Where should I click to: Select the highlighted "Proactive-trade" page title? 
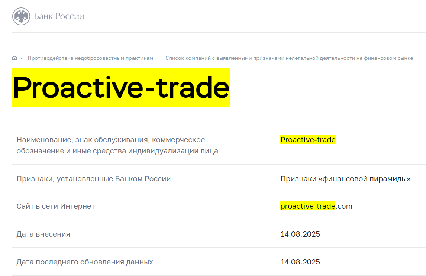click(121, 87)
